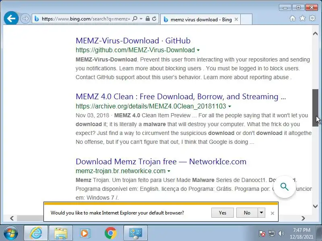The height and width of the screenshot is (241, 322).
Task: Open the dropdown arrow beside No button
Action: click(x=261, y=213)
